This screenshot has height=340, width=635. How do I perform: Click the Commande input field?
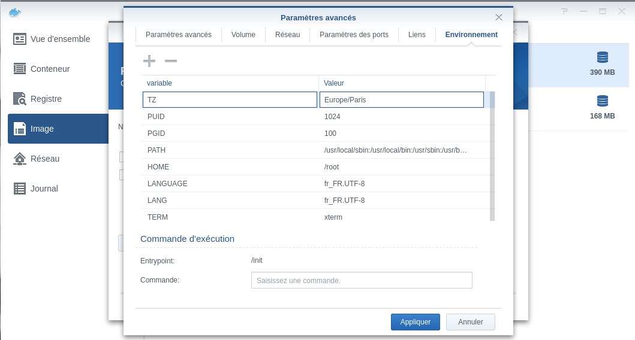362,280
